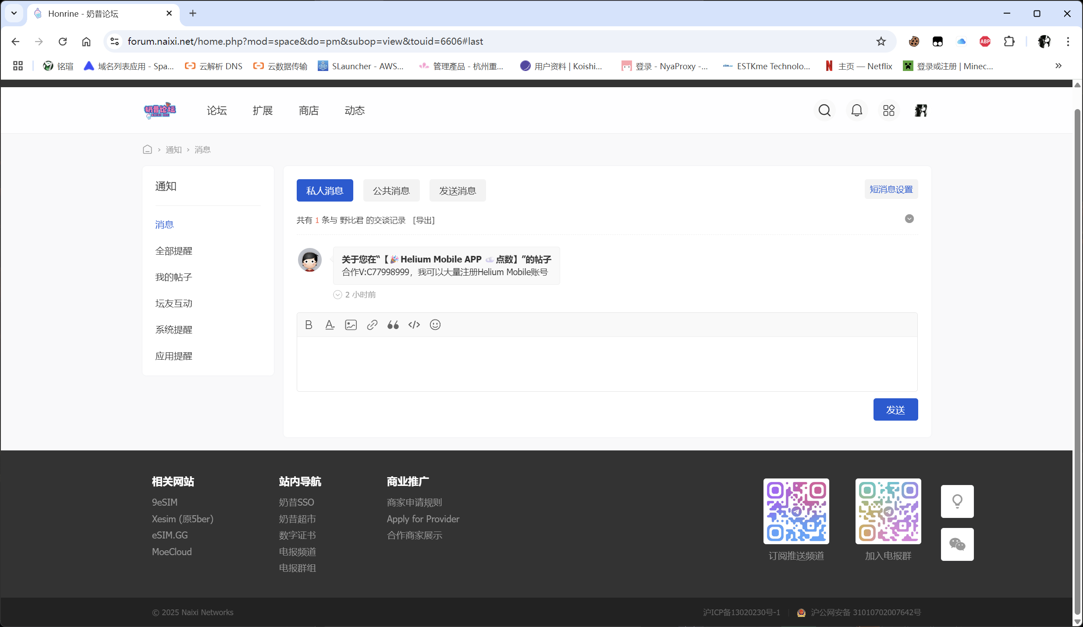Show more bookmarks via the overflow chevron
This screenshot has height=627, width=1083.
click(x=1058, y=66)
